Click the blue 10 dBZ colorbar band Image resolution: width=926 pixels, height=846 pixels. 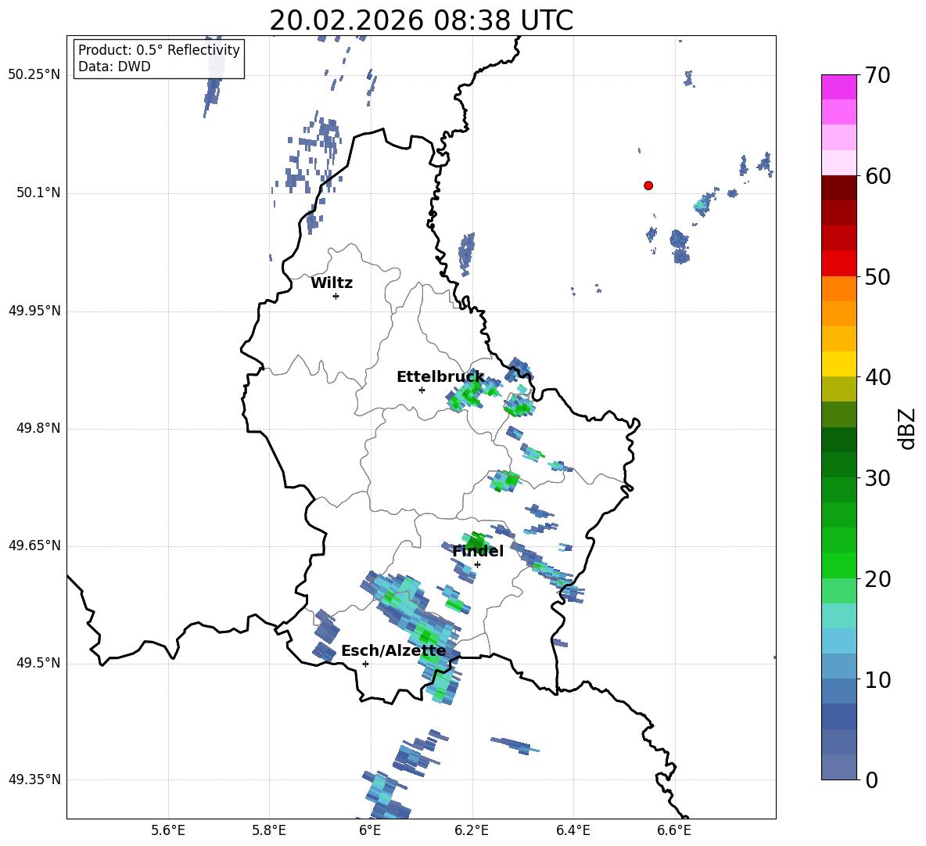point(838,666)
